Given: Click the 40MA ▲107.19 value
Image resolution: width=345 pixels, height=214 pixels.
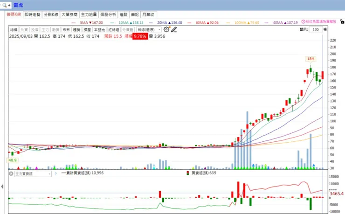Looking at the screenshot, I should click(x=285, y=23).
